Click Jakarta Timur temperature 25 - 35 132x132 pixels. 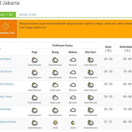point(108,97)
